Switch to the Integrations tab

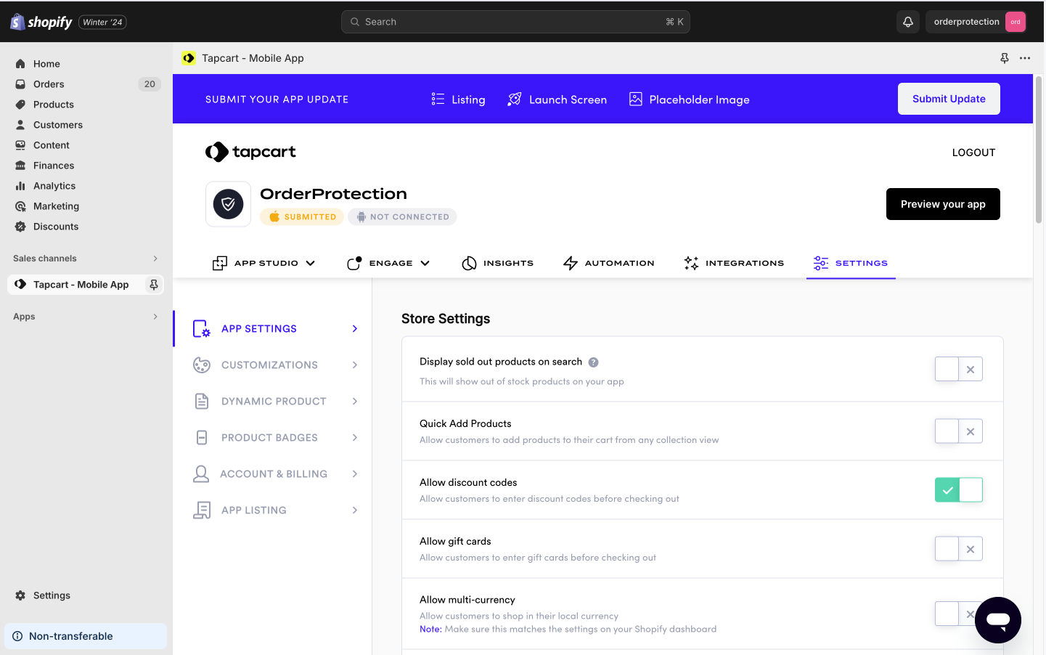coord(734,263)
